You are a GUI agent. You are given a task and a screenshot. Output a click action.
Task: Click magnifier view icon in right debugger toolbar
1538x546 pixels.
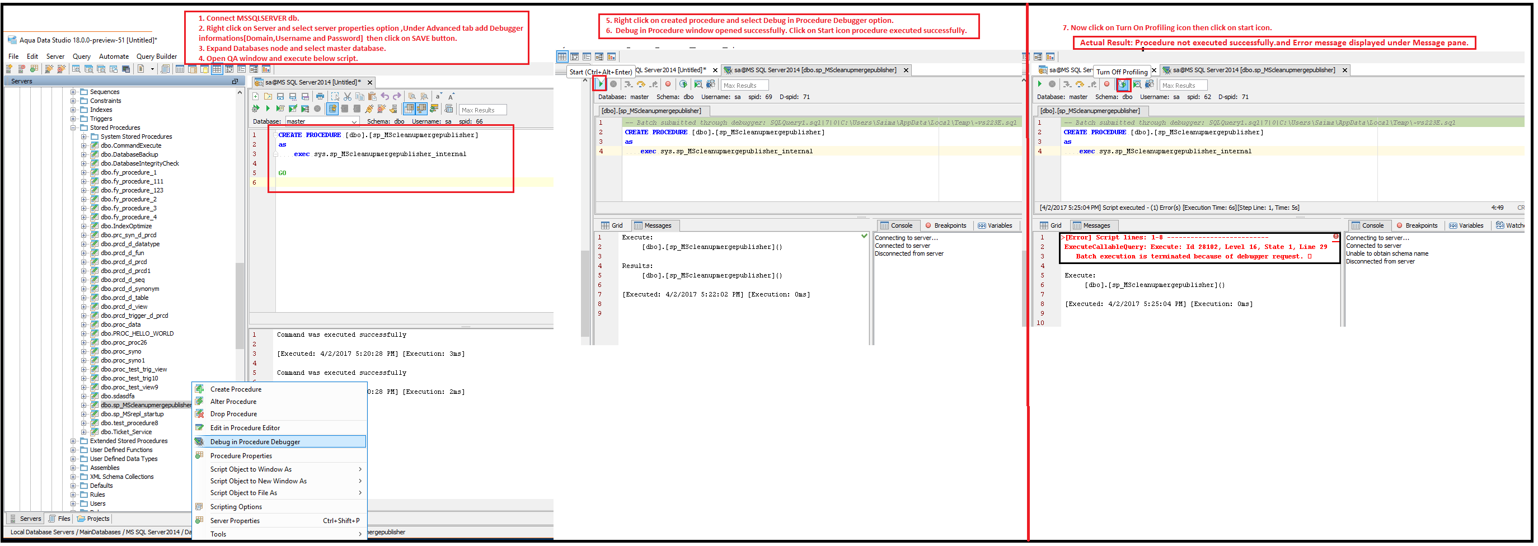point(1137,84)
